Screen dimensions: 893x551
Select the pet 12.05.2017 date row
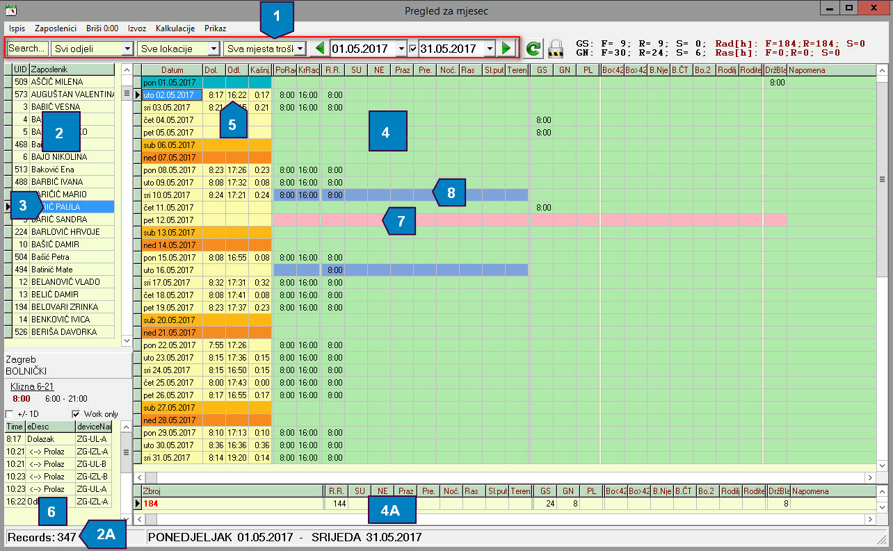(172, 220)
